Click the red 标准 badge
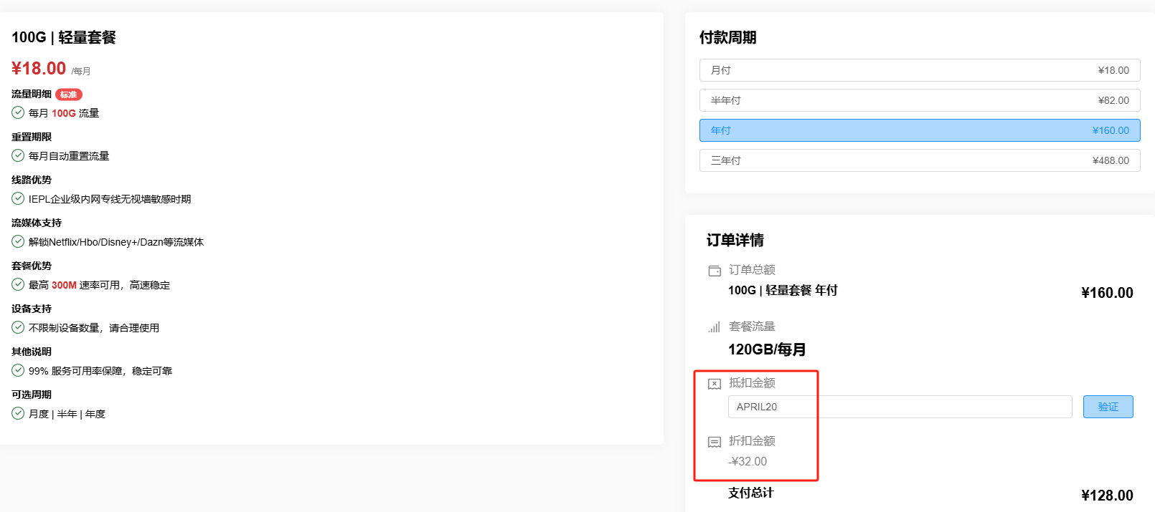 69,95
